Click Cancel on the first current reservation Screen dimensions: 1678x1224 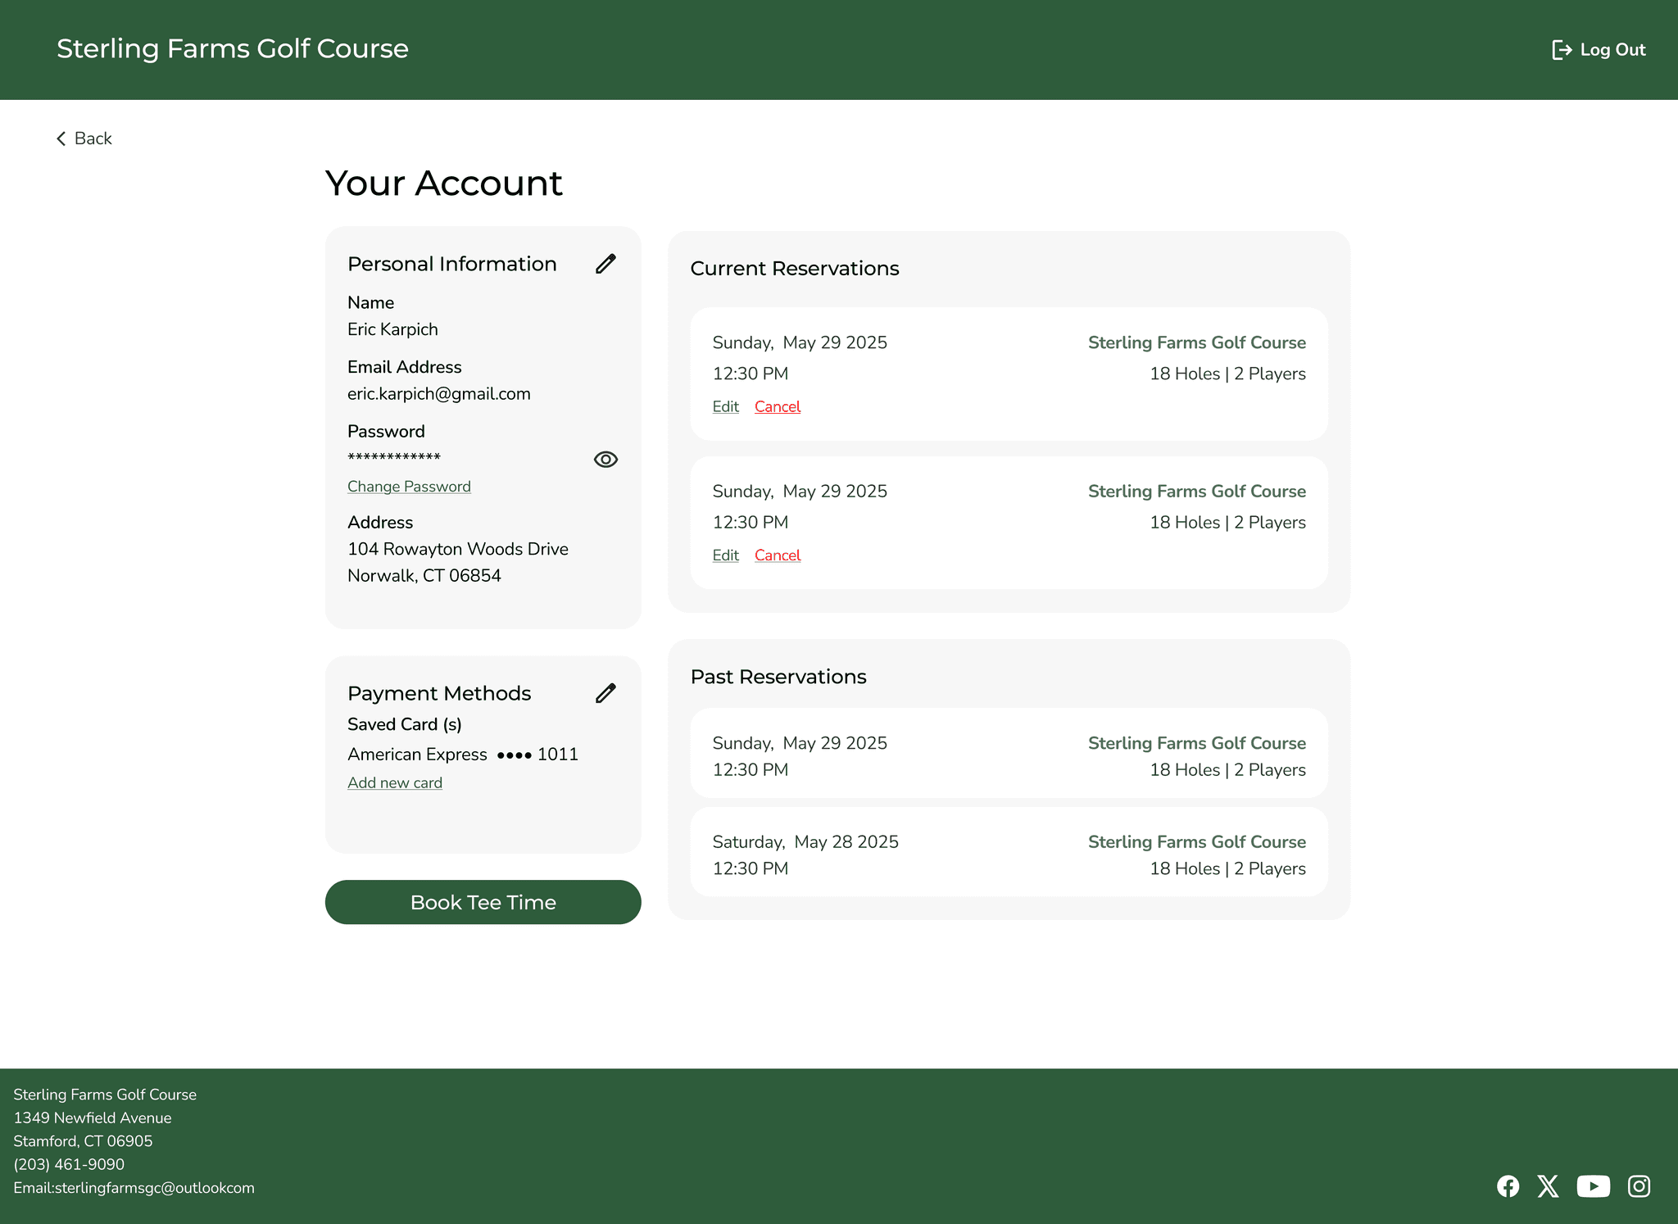tap(778, 406)
